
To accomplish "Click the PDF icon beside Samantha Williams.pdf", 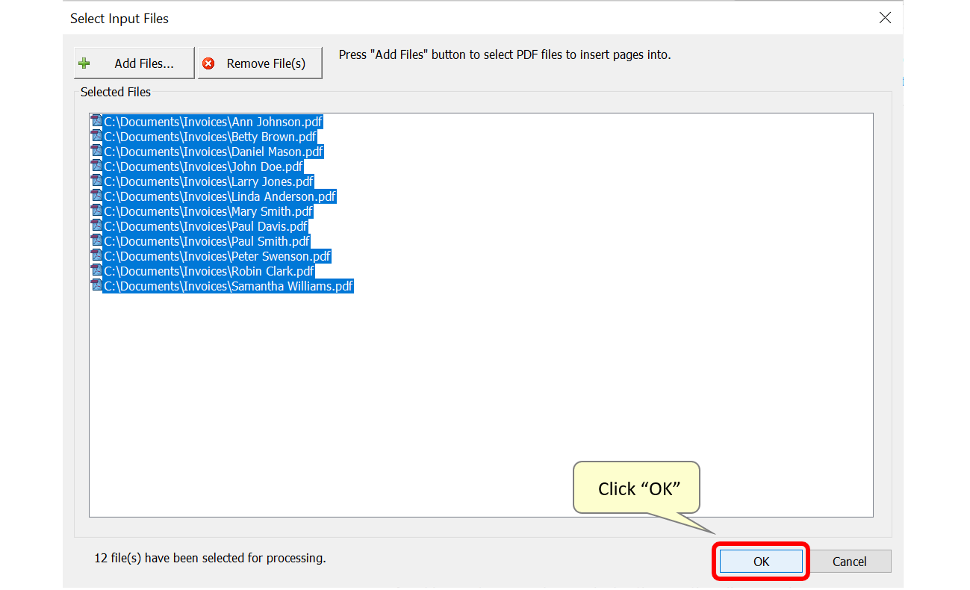I will [x=96, y=285].
